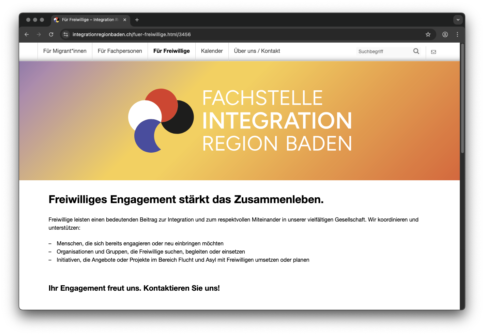This screenshot has width=484, height=335.
Task: Open Chrome three-dot menu
Action: [x=457, y=34]
